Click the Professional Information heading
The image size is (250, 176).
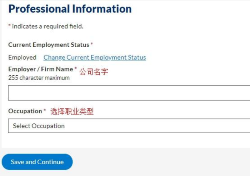(70, 9)
